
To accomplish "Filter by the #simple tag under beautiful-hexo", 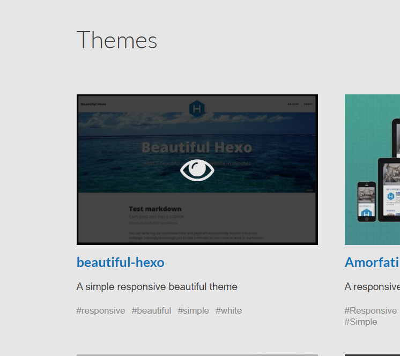I will (193, 311).
